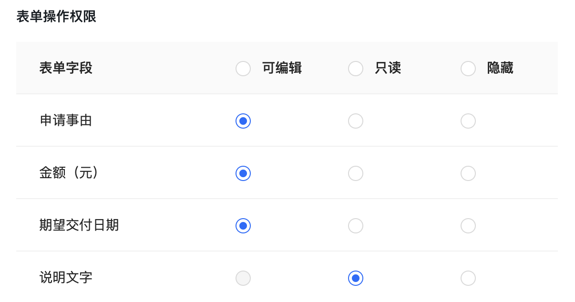Click the 可编辑 radio for 期望交付日期

click(x=243, y=226)
